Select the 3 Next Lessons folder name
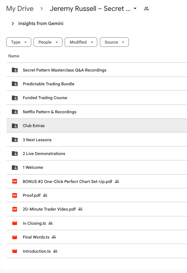This screenshot has height=273, width=187. click(x=37, y=140)
